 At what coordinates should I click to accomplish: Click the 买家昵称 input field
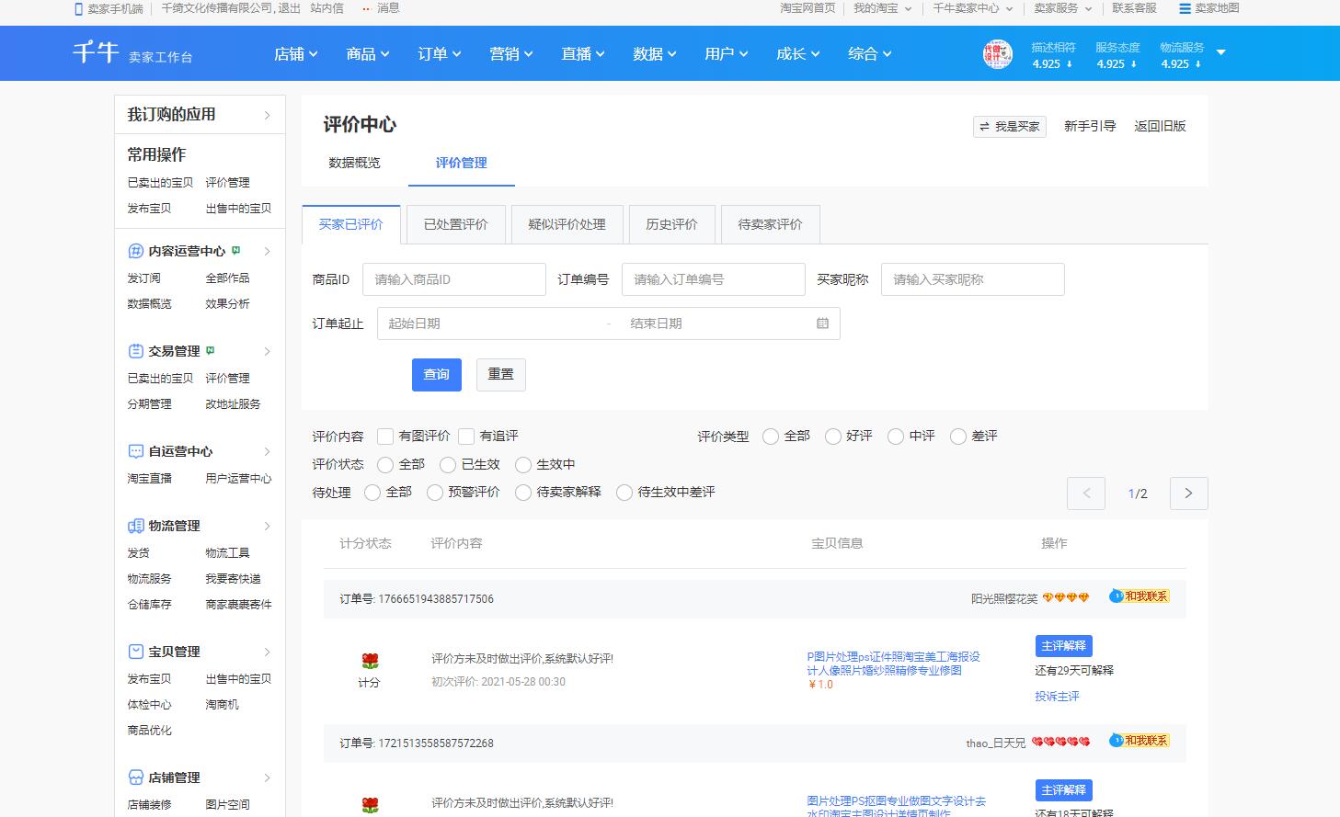coord(973,279)
